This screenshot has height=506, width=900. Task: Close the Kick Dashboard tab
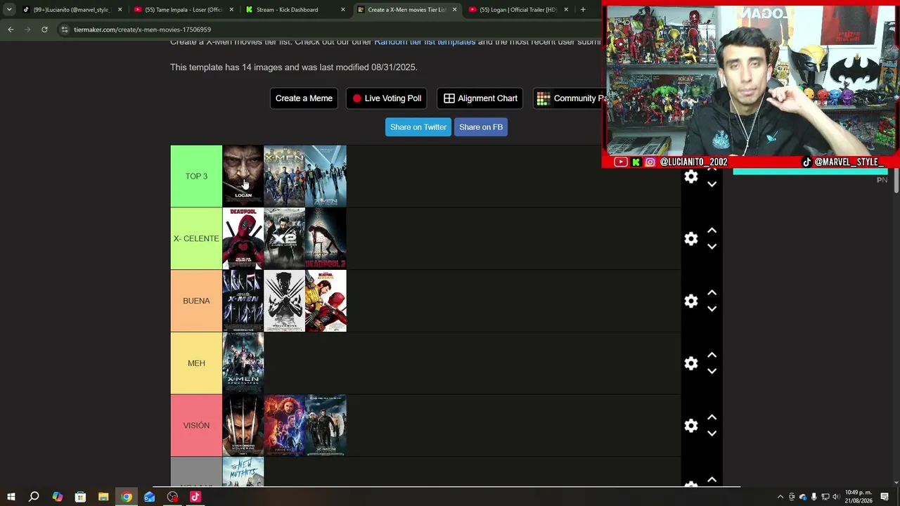tap(343, 10)
